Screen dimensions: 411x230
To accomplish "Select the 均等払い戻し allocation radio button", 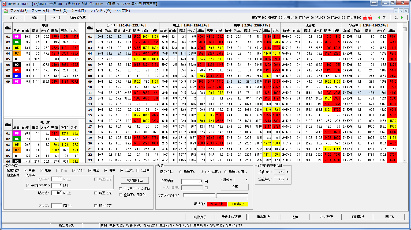I will click(226, 172).
